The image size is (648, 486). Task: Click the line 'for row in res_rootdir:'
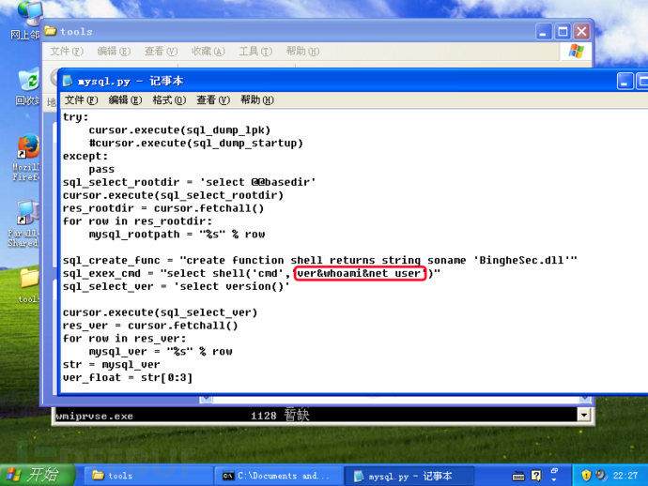click(x=137, y=221)
